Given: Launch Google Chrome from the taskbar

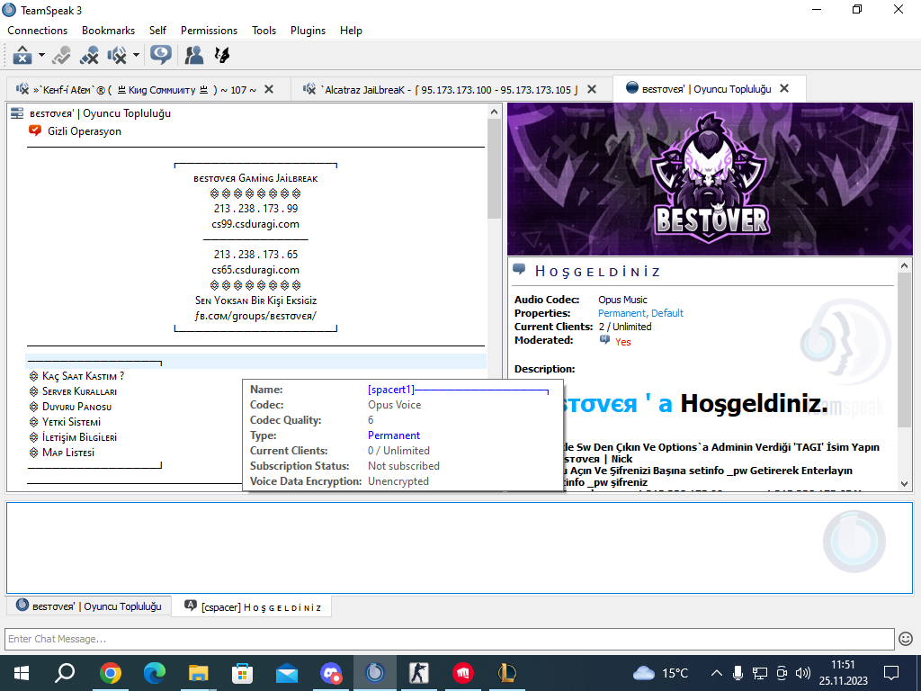Looking at the screenshot, I should point(111,673).
